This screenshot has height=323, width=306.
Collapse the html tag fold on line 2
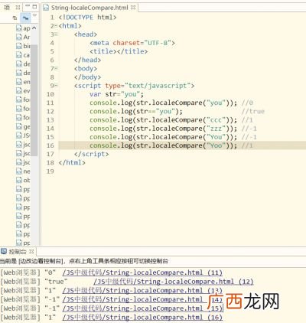click(x=56, y=26)
